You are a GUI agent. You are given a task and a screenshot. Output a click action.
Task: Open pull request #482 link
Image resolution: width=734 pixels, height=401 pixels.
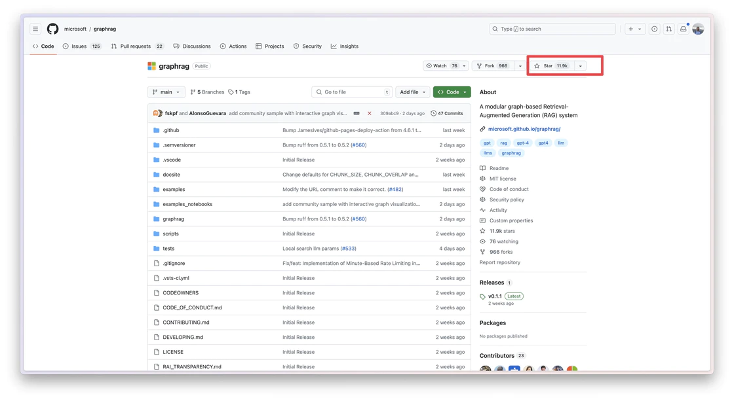[x=395, y=189]
